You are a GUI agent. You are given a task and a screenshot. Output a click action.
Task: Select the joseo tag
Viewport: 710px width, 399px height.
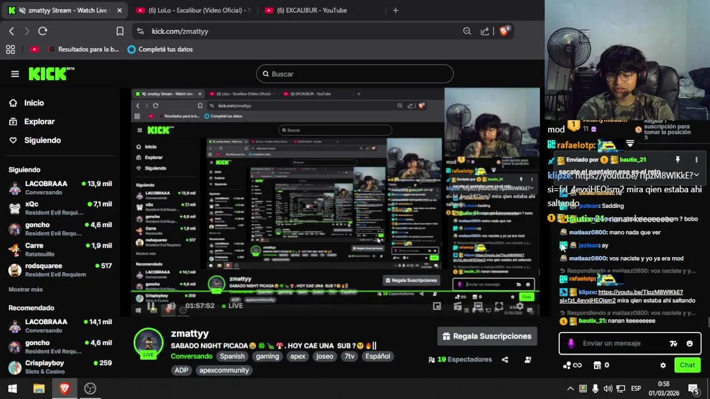pyautogui.click(x=324, y=356)
